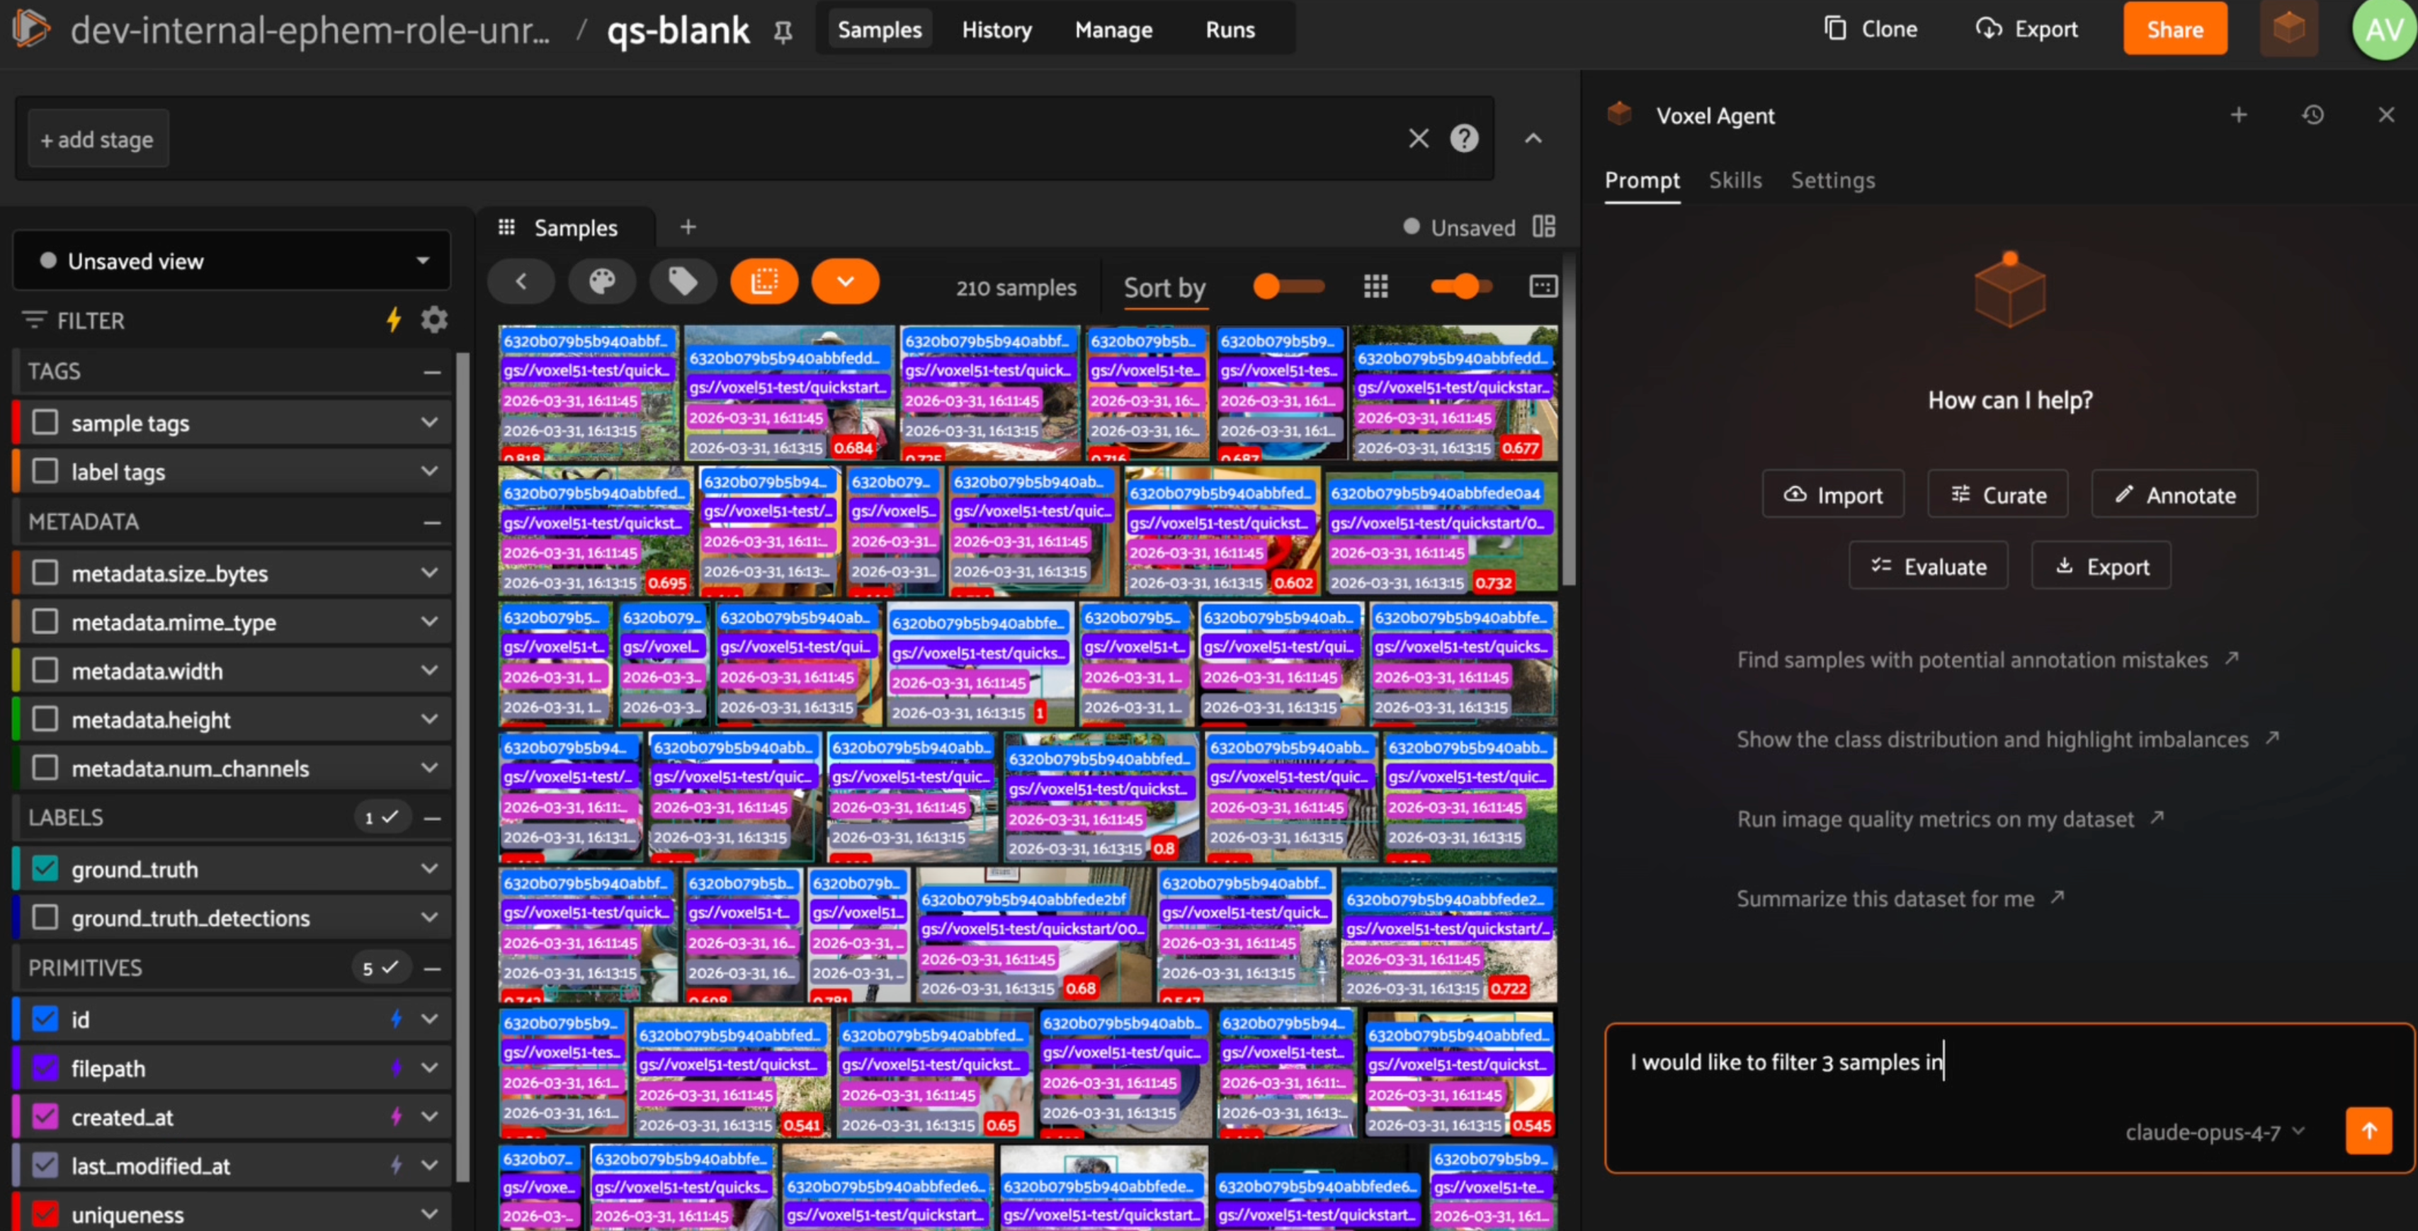
Task: Click the orange Share button
Action: coord(2174,28)
